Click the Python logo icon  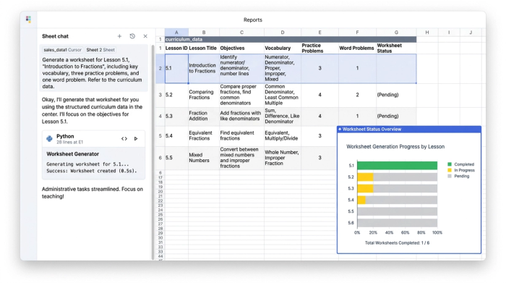click(49, 138)
